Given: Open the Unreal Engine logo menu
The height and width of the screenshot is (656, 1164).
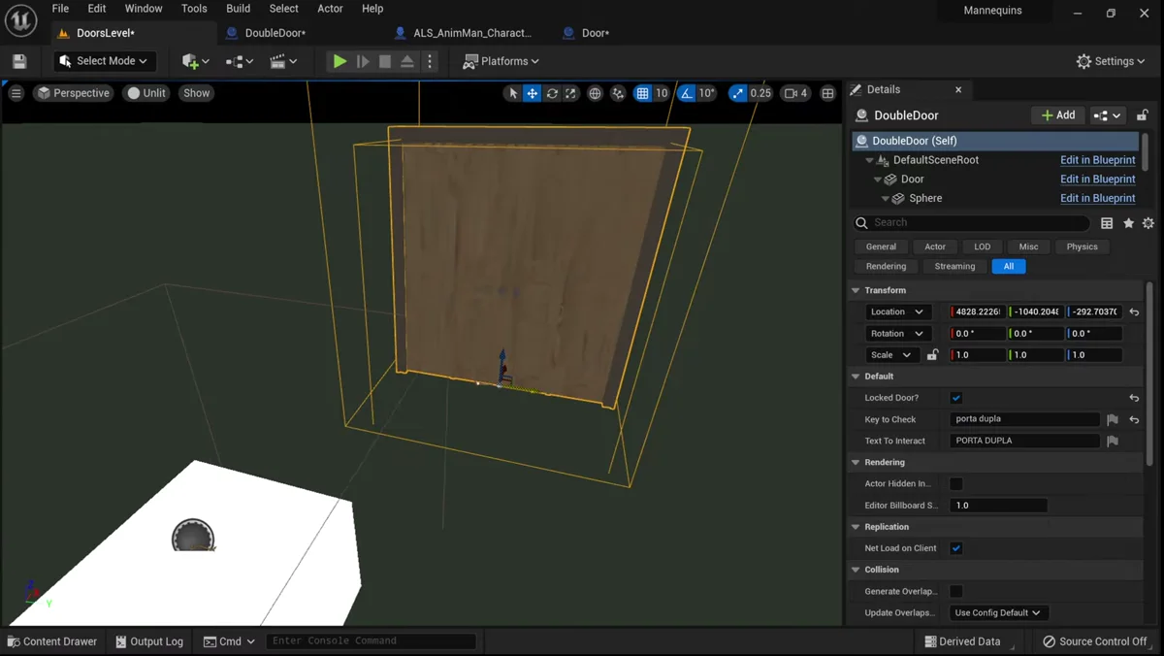Looking at the screenshot, I should [20, 19].
